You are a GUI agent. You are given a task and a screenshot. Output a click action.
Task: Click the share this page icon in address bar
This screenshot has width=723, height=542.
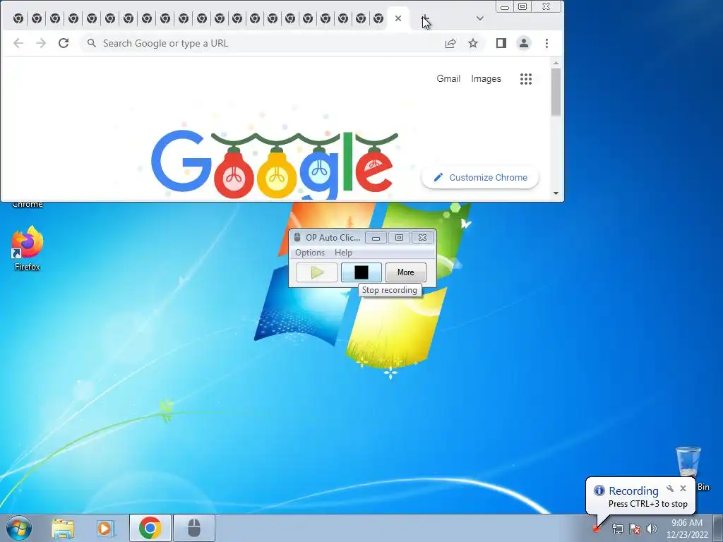(x=450, y=43)
